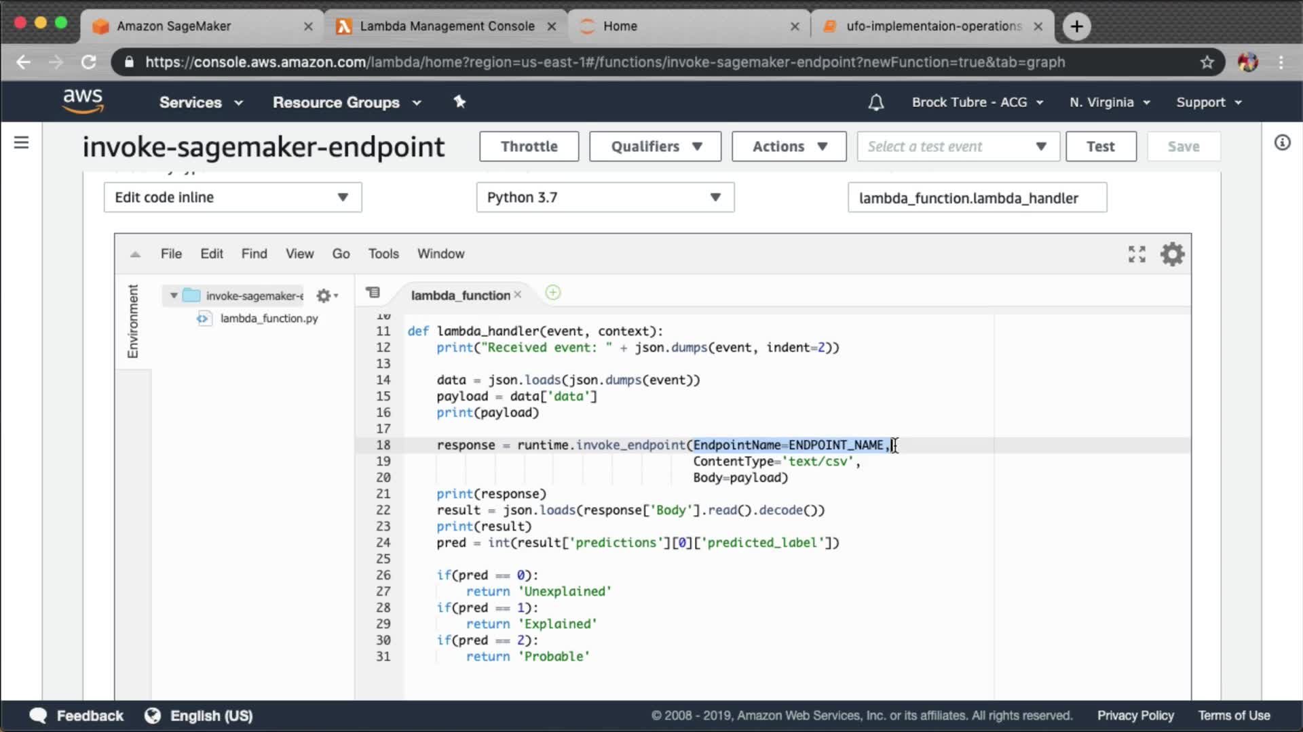Open the Python 3.7 runtime dropdown
This screenshot has height=732, width=1303.
(605, 197)
